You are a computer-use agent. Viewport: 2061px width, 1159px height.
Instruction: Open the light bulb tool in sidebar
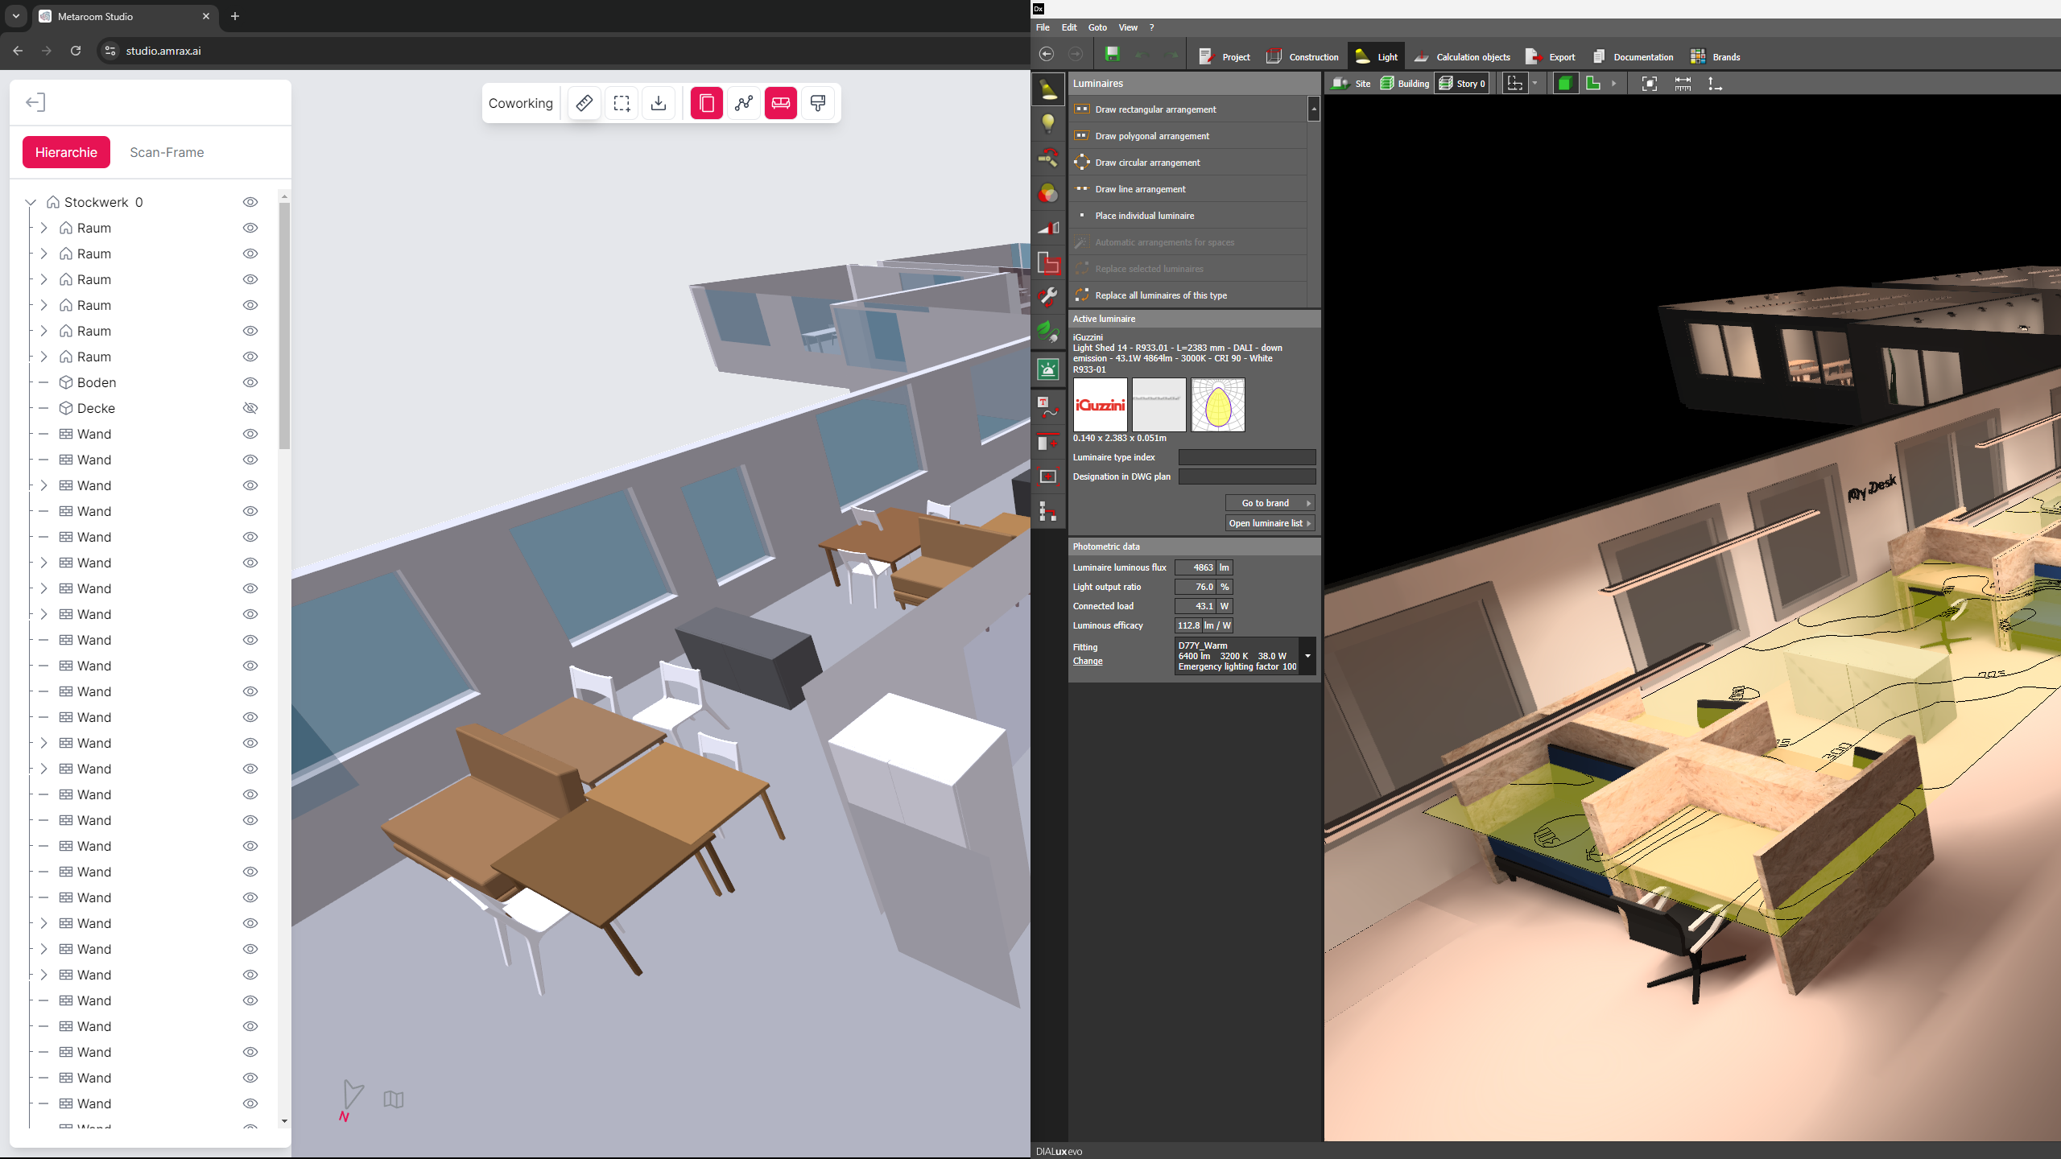(1048, 124)
